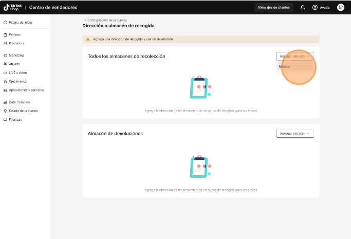Choose México from the dropdown list
The width and height of the screenshot is (351, 239).
click(295, 67)
